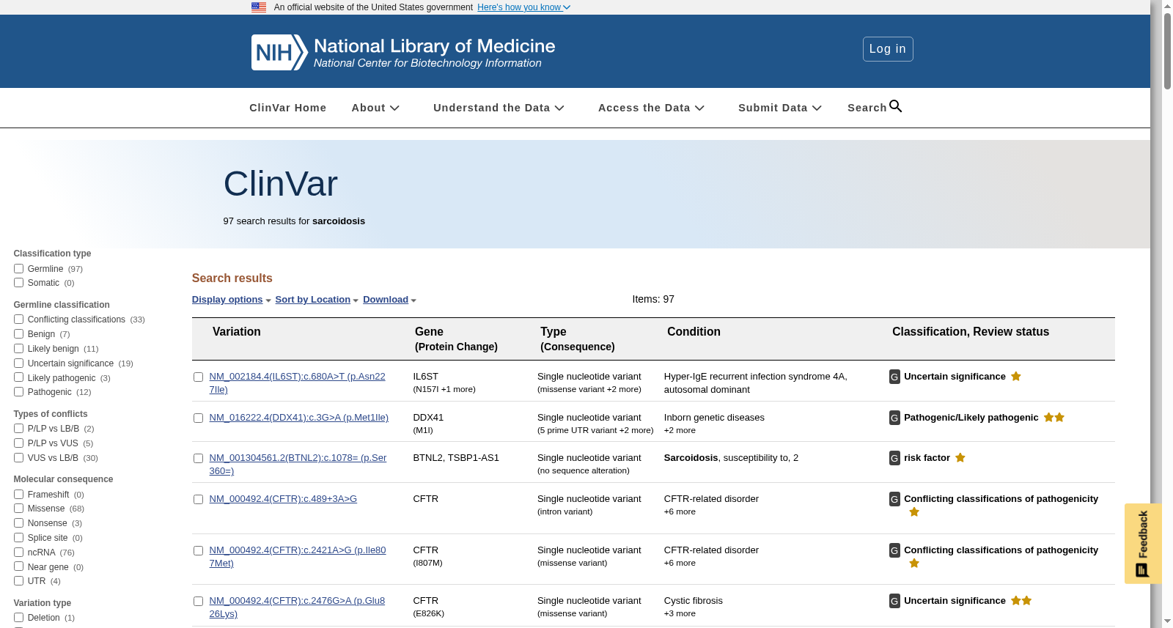The width and height of the screenshot is (1173, 628).
Task: Select the checkbox for the IL6ST variant row
Action: click(x=198, y=377)
